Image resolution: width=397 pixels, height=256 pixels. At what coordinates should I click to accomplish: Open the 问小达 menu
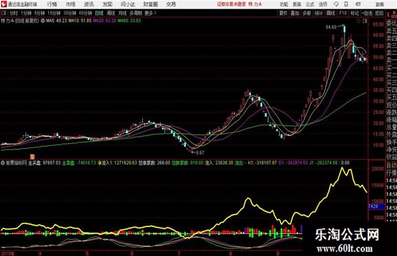click(128, 4)
